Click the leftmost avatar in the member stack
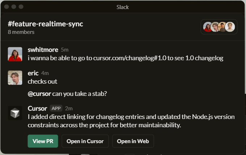 (208, 27)
